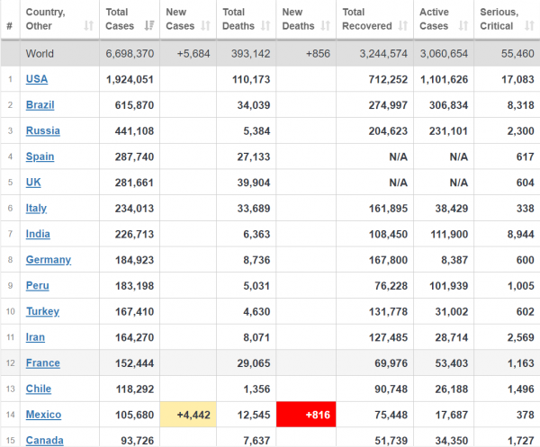540x447 pixels.
Task: Click Active Cases sort icon
Action: pos(463,26)
